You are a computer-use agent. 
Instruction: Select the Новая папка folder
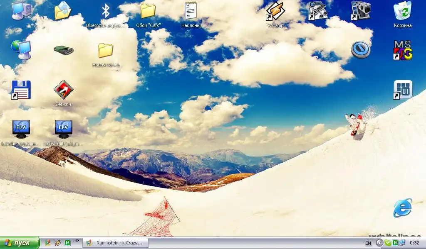pos(106,51)
